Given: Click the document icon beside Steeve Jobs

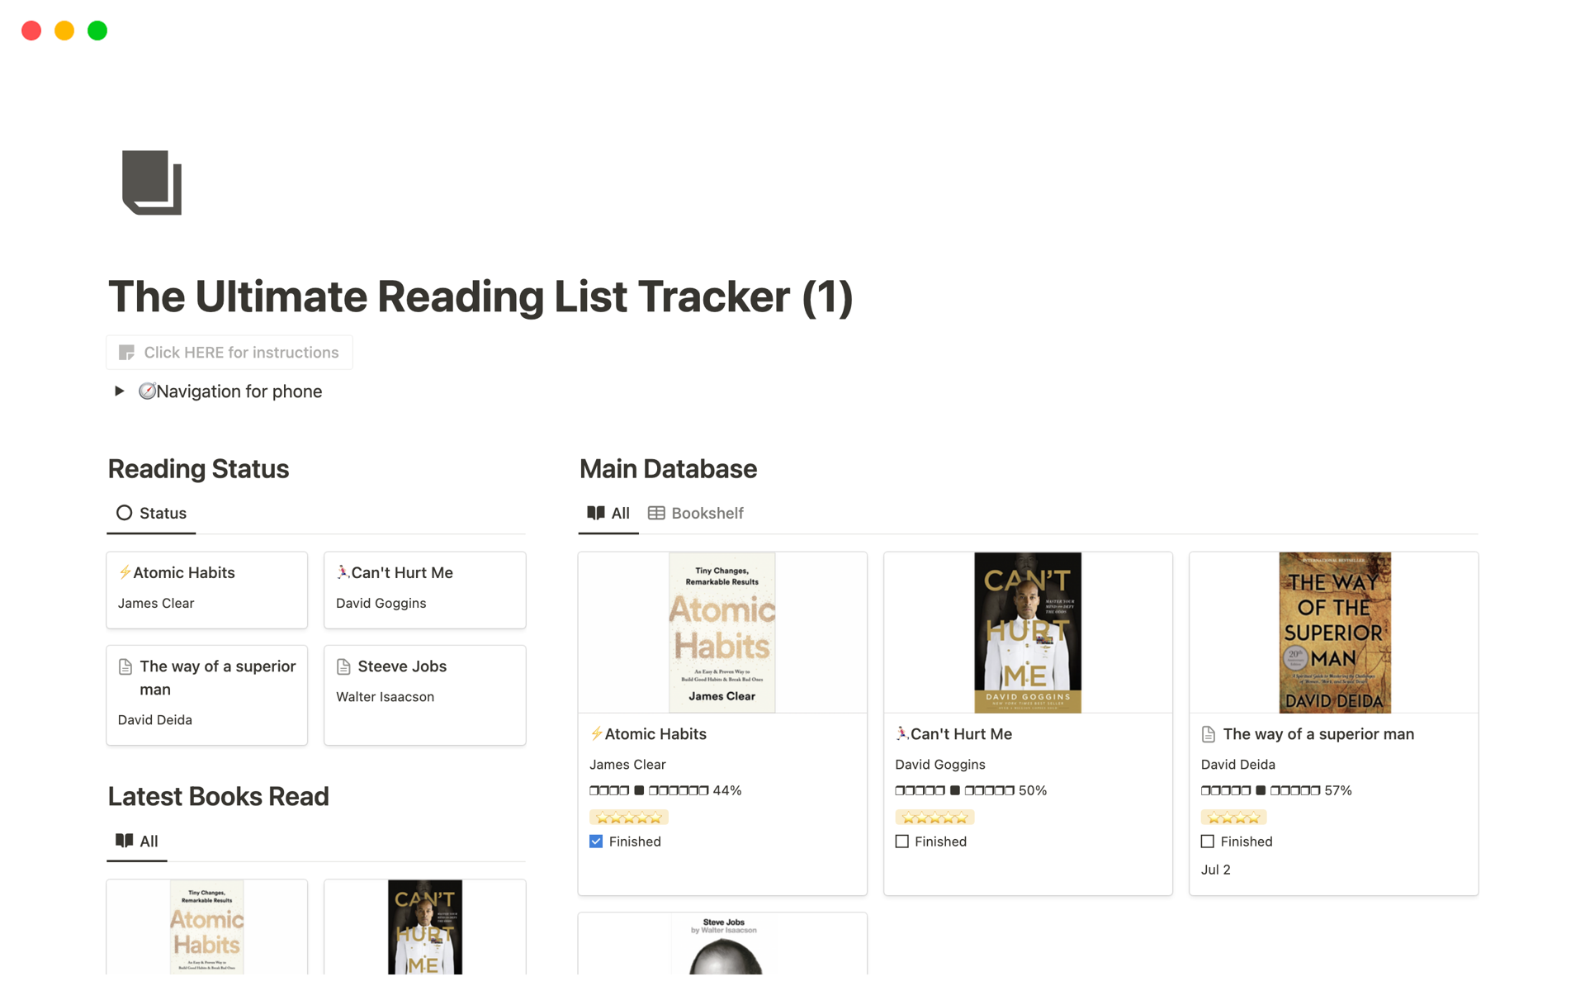Looking at the screenshot, I should (x=344, y=666).
